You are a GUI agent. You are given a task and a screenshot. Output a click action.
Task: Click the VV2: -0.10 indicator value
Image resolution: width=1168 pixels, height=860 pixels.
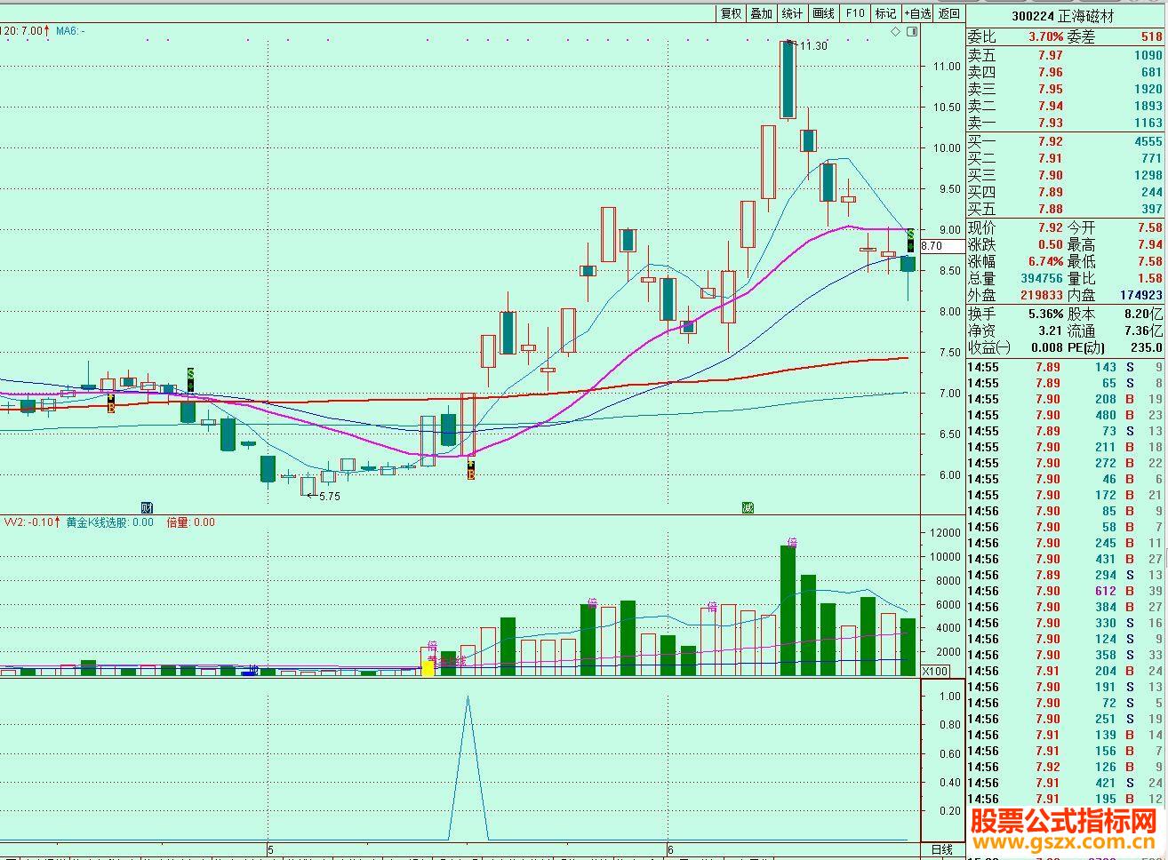pyautogui.click(x=33, y=522)
